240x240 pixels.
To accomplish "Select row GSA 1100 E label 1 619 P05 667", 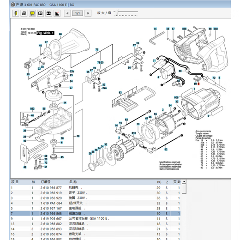I will tap(96, 219).
